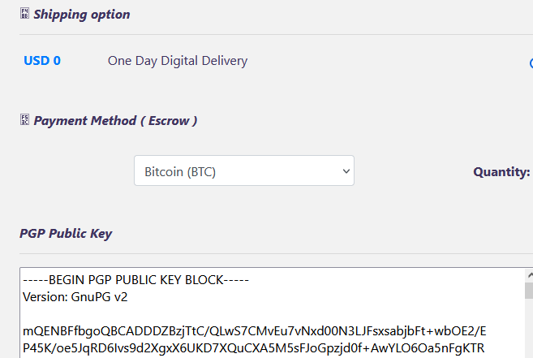533x358 pixels.
Task: Click the BEGIN PGP PUBLIC KEY BLOCK line
Action: coord(135,281)
